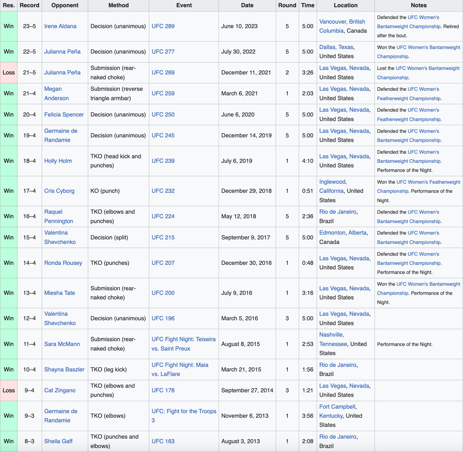463x452 pixels.
Task: Click the Holly Holm opponent link
Action: pos(58,161)
